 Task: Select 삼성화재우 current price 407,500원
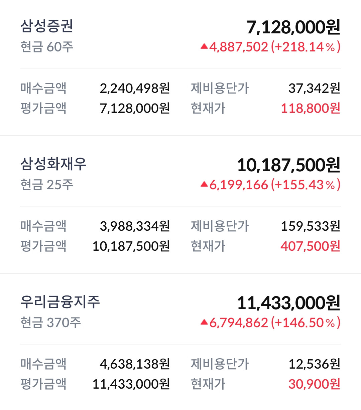coord(311,246)
